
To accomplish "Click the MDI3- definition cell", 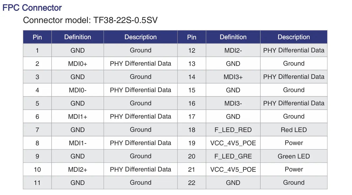I will 233,103.
